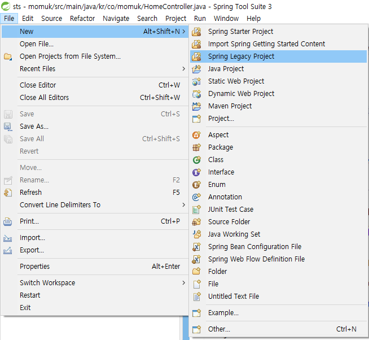Click the Print... label
This screenshot has width=369, height=340.
coord(29,221)
